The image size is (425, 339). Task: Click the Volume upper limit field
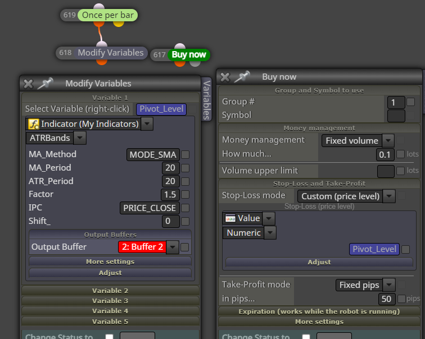(x=386, y=171)
